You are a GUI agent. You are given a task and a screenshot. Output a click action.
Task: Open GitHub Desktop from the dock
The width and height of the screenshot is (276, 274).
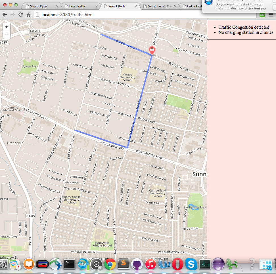137,264
